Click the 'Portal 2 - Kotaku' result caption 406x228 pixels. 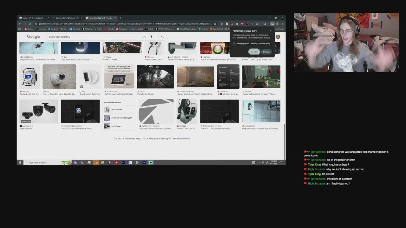[x=111, y=59]
